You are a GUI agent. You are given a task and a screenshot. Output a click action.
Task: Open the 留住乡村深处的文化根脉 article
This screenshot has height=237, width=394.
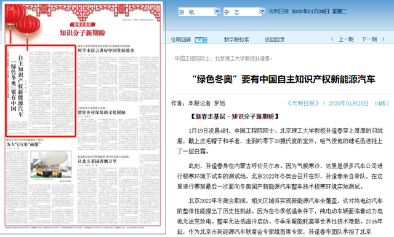pos(102,112)
